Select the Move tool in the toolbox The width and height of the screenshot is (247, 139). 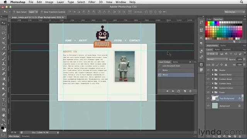[x=3, y=23]
